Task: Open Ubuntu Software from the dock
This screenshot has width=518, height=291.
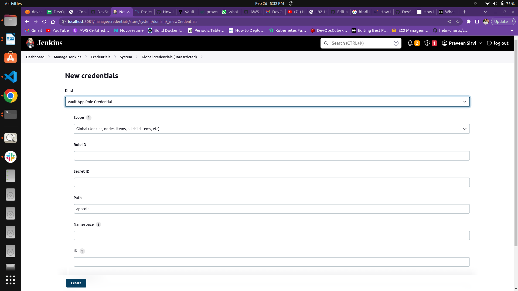Action: (11, 58)
